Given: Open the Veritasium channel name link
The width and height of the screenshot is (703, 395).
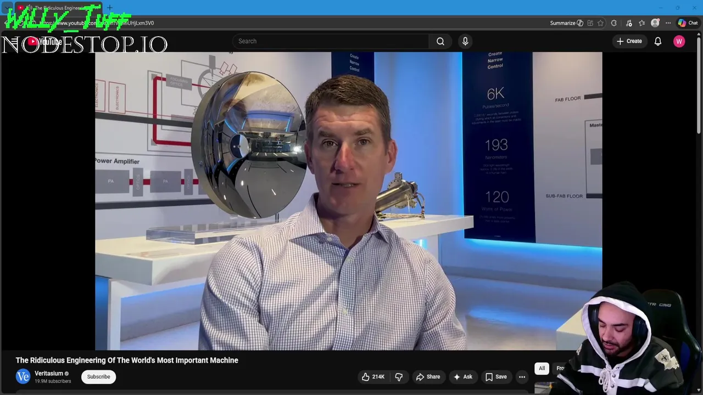Looking at the screenshot, I should [49, 374].
